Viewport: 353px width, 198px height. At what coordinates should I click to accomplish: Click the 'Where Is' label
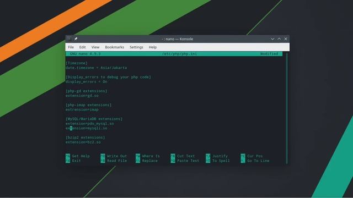pyautogui.click(x=151, y=156)
